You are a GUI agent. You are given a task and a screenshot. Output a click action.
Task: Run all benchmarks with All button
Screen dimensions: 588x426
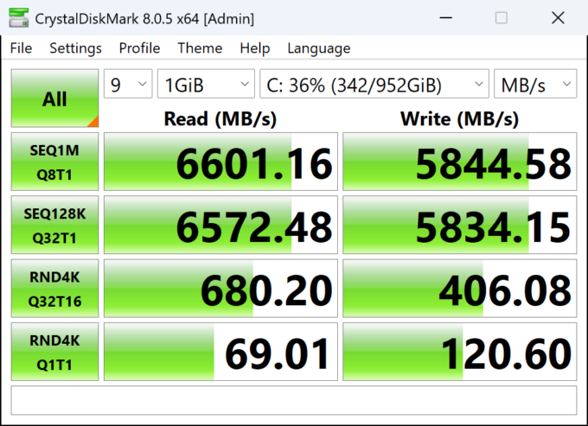tap(54, 99)
